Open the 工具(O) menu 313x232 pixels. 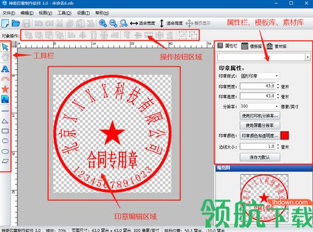pyautogui.click(x=64, y=13)
